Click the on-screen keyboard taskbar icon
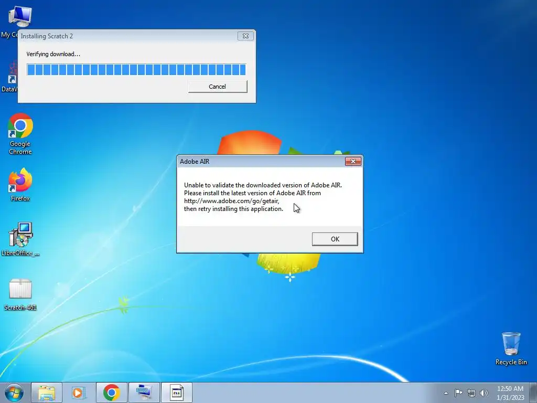Screen dimensions: 537x403 point(144,393)
